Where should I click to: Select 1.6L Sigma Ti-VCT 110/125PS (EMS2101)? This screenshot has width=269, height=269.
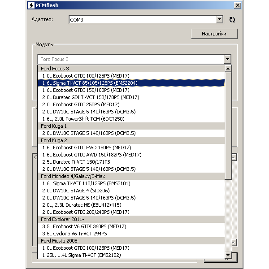131,183
